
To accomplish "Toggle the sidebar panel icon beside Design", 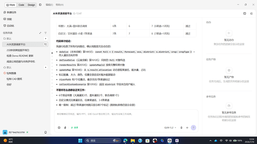I will click(x=40, y=5).
